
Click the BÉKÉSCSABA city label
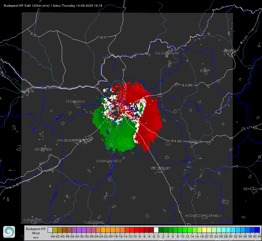253,189
